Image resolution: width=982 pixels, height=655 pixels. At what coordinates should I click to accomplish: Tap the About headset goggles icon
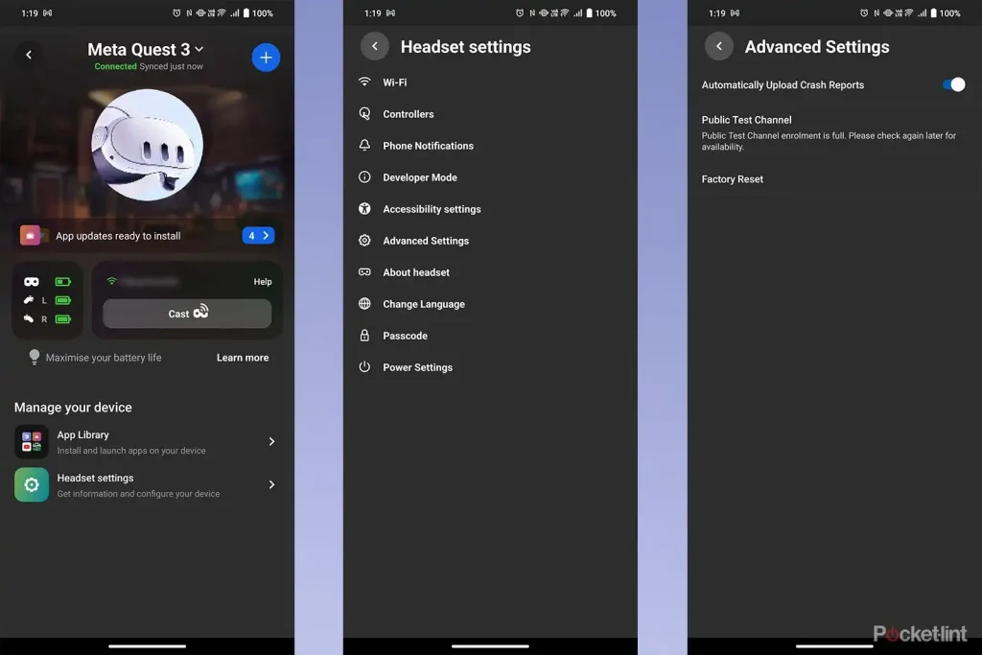coord(364,271)
